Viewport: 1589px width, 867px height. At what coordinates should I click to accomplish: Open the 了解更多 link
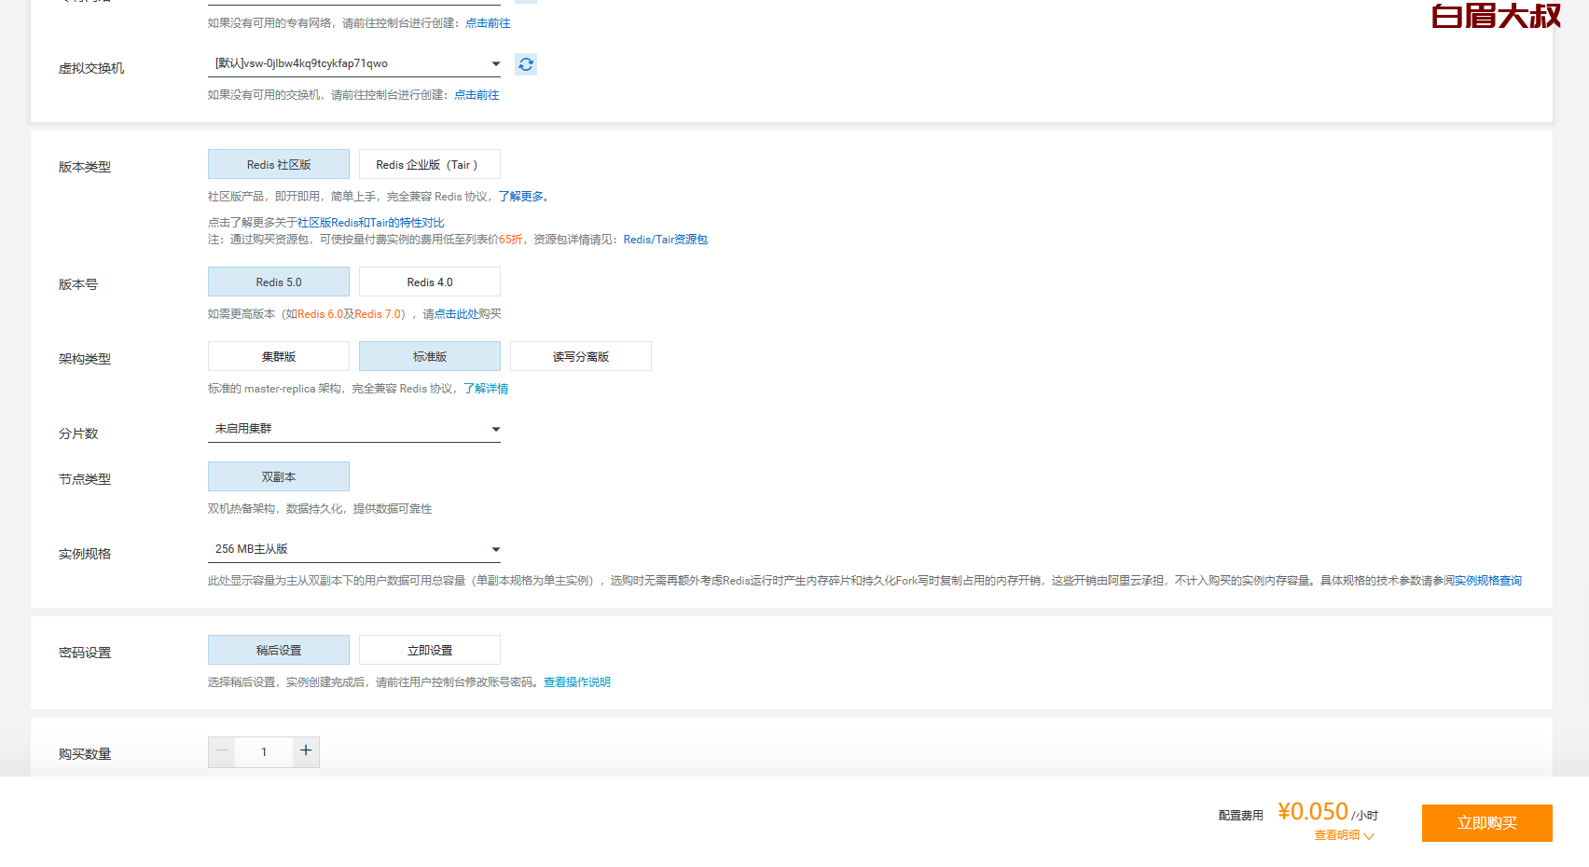(x=520, y=197)
